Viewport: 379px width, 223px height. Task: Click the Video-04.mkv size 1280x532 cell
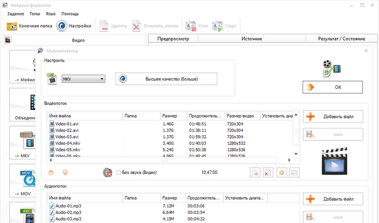click(x=236, y=143)
